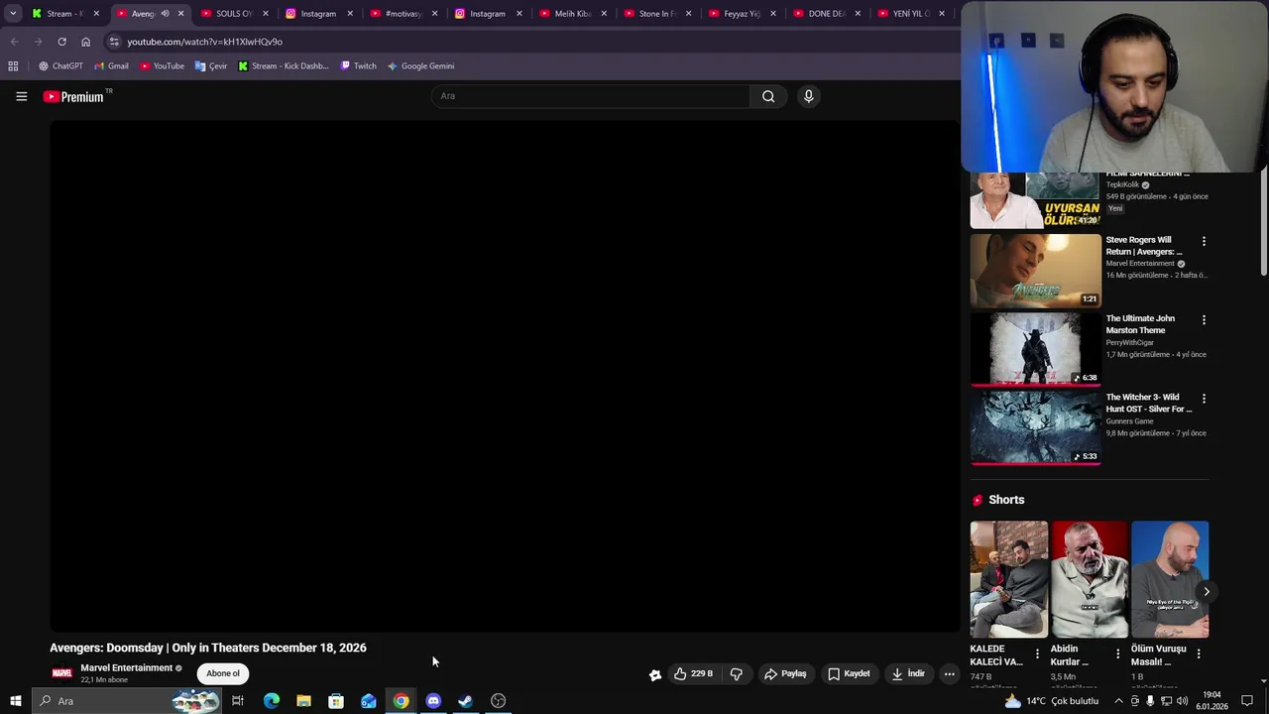Viewport: 1269px width, 714px height.
Task: Navigate back in Chrome
Action: [x=14, y=42]
